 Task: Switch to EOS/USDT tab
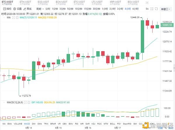tap(43, 3)
